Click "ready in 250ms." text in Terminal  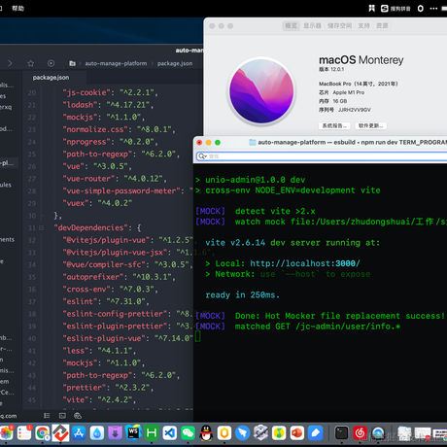pos(242,295)
